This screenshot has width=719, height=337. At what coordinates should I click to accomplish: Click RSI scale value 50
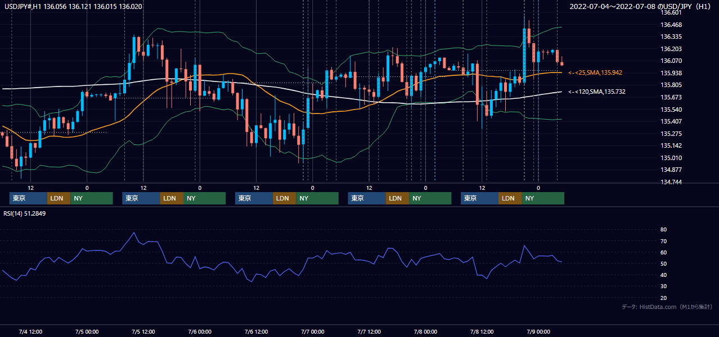664,263
